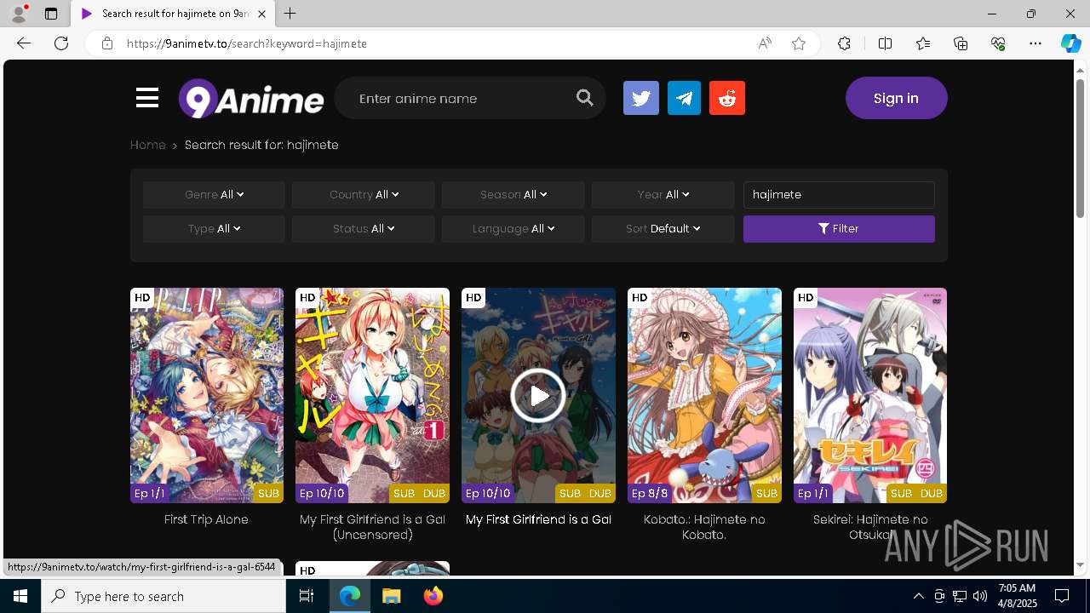Expand the Language filter dropdown

(x=513, y=229)
